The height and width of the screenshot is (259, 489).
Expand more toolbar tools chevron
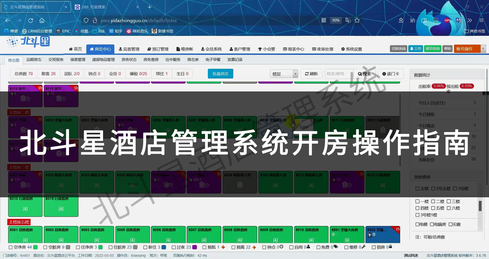[470, 20]
